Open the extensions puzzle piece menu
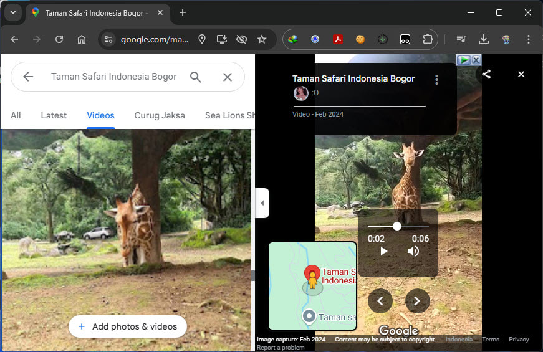 pos(428,39)
